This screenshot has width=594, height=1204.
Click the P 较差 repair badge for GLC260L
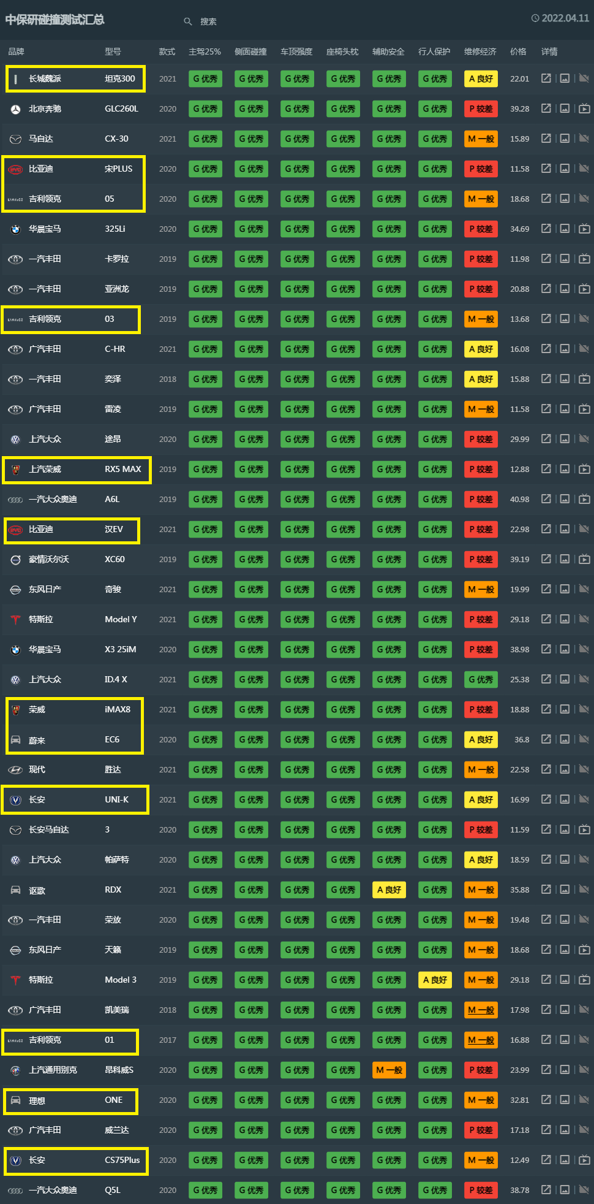[481, 109]
